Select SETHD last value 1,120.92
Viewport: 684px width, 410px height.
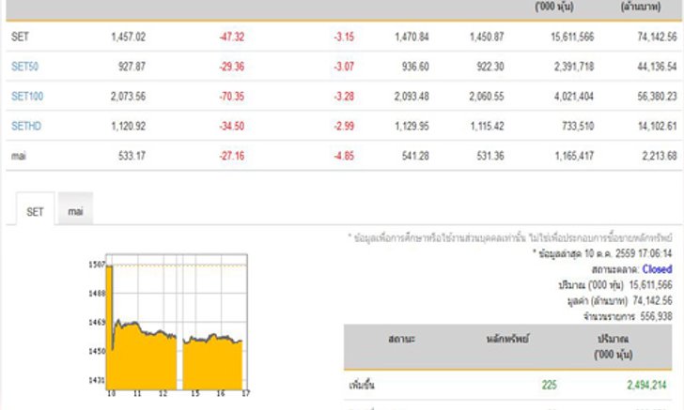128,126
